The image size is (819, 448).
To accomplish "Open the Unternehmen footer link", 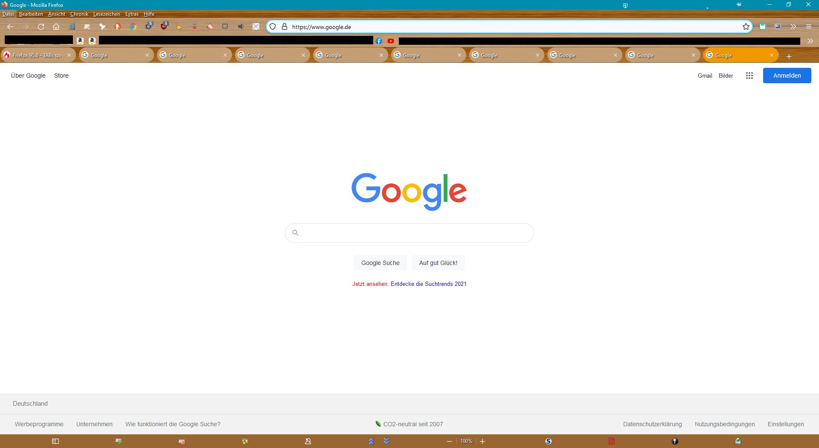I will (94, 424).
